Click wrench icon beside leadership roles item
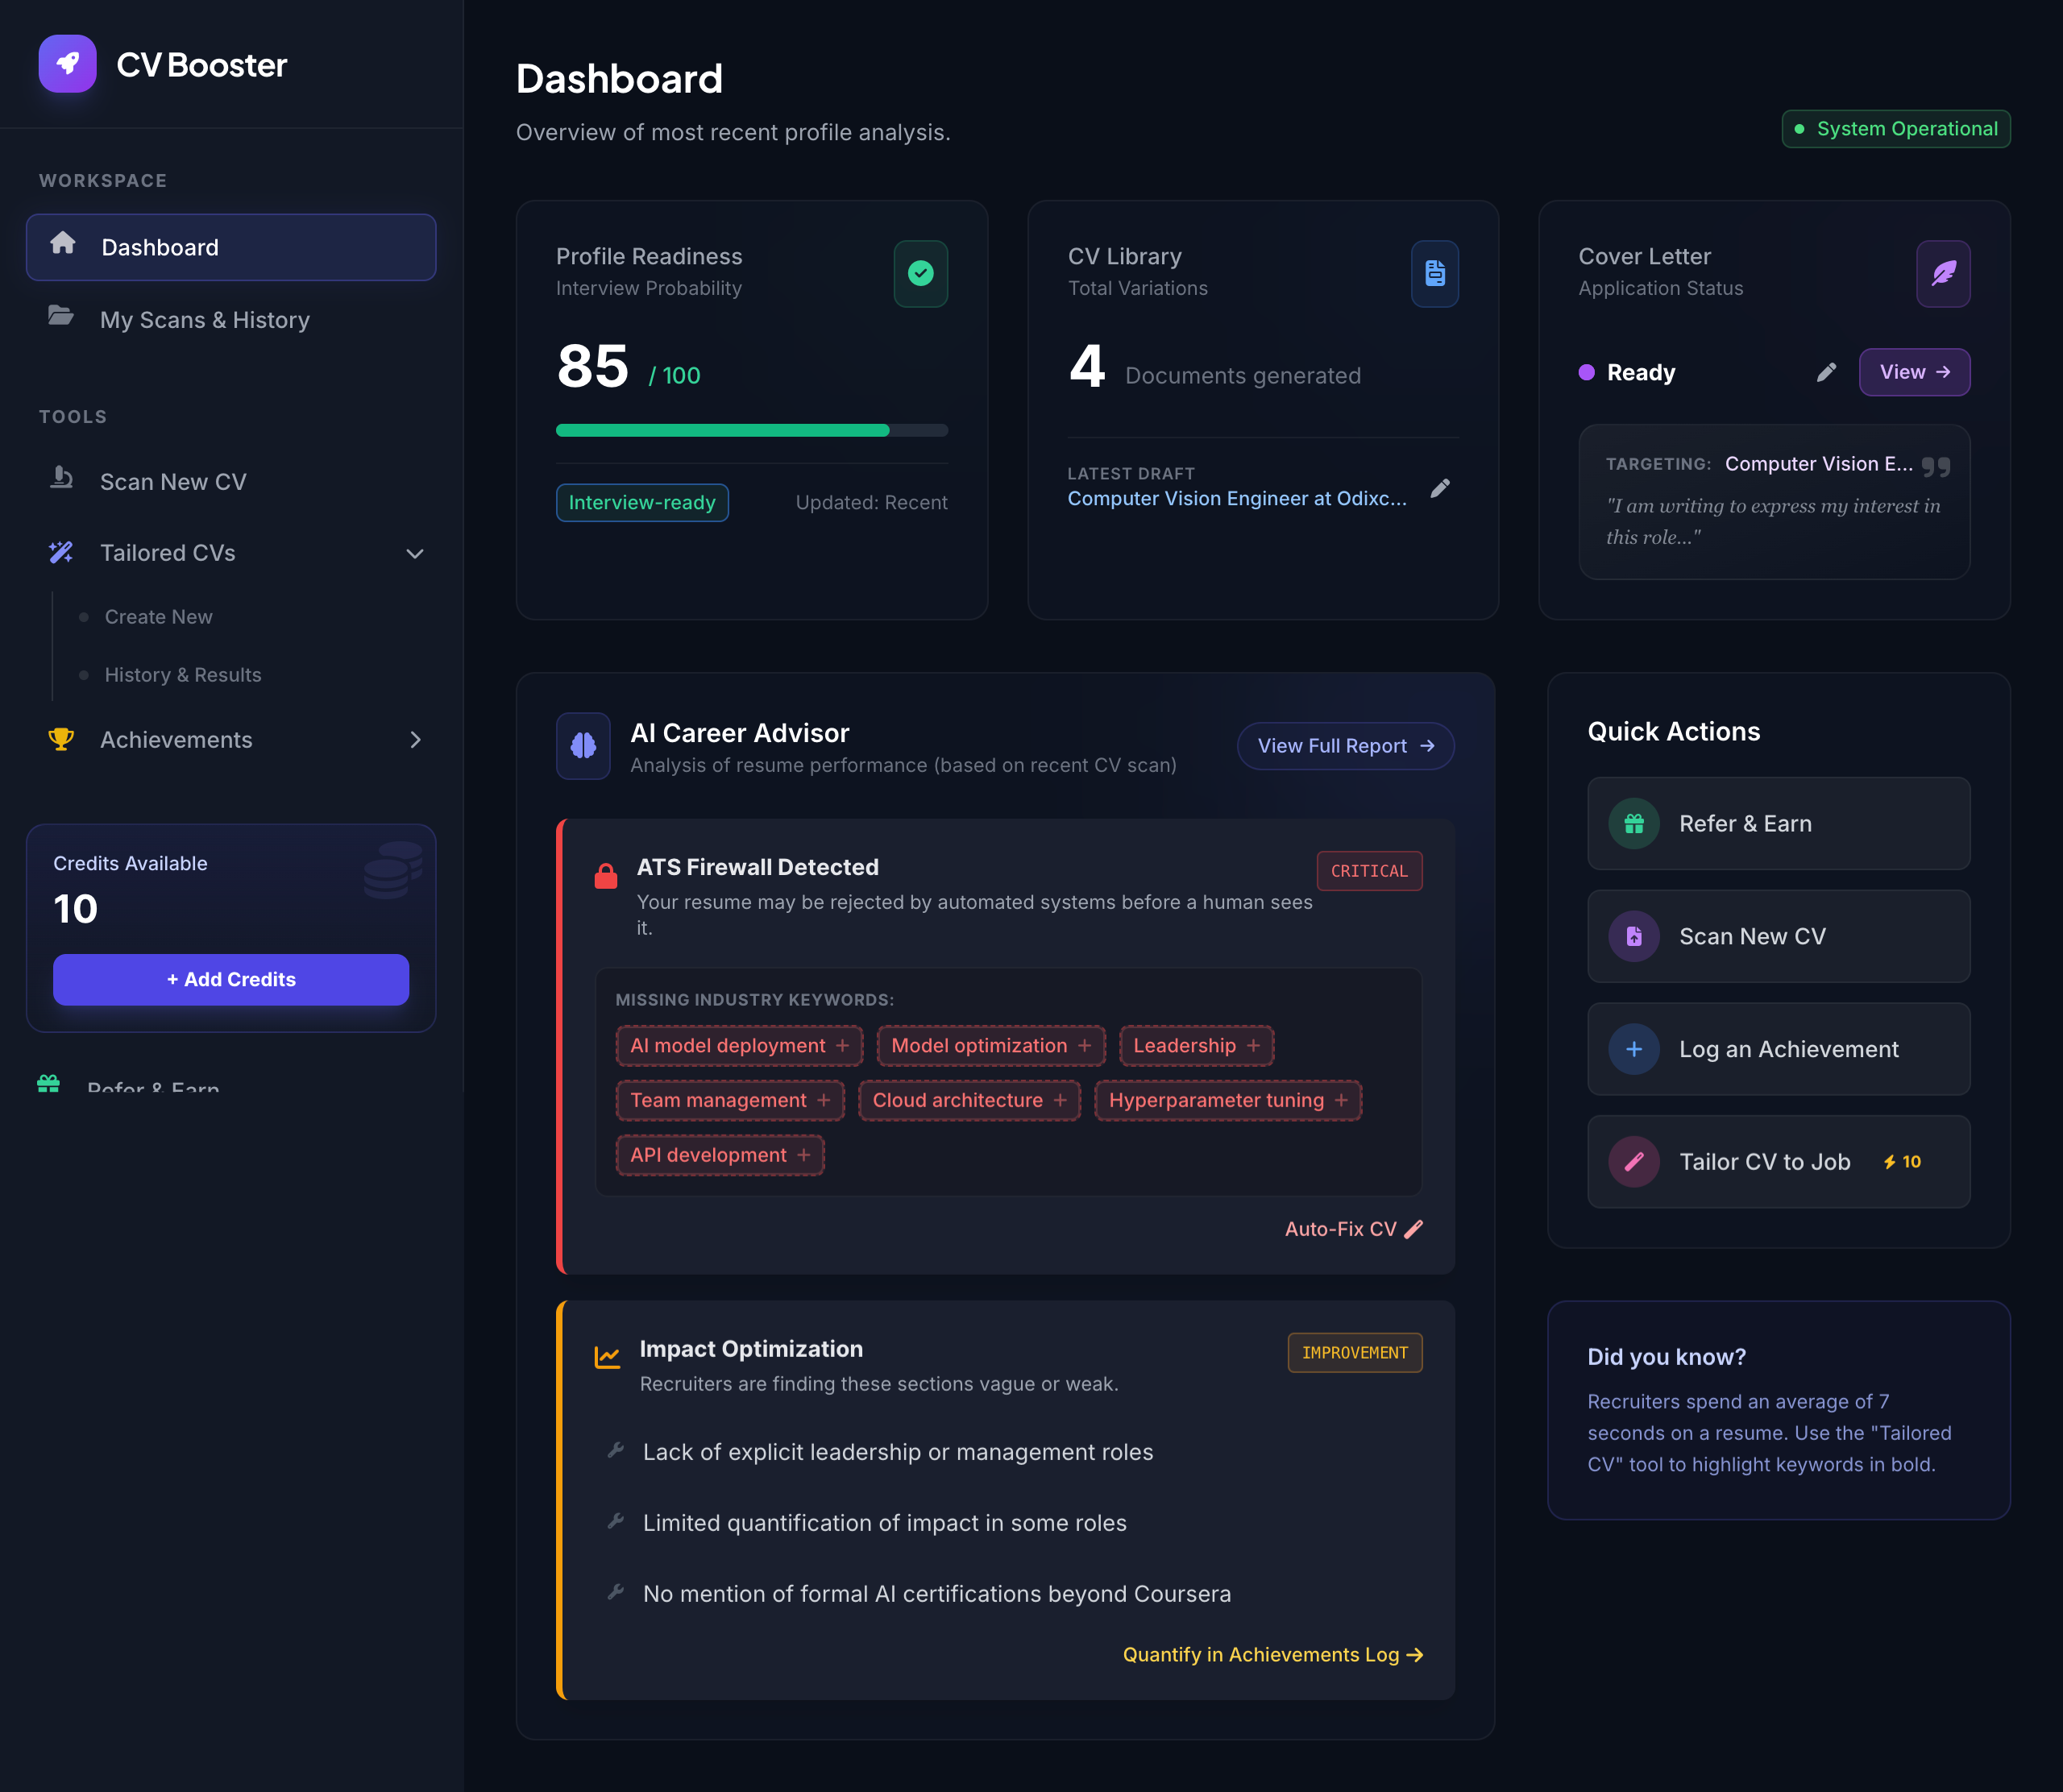 [616, 1450]
